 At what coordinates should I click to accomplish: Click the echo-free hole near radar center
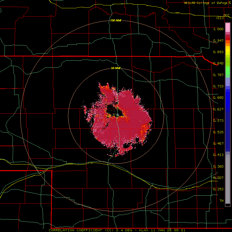point(114,110)
